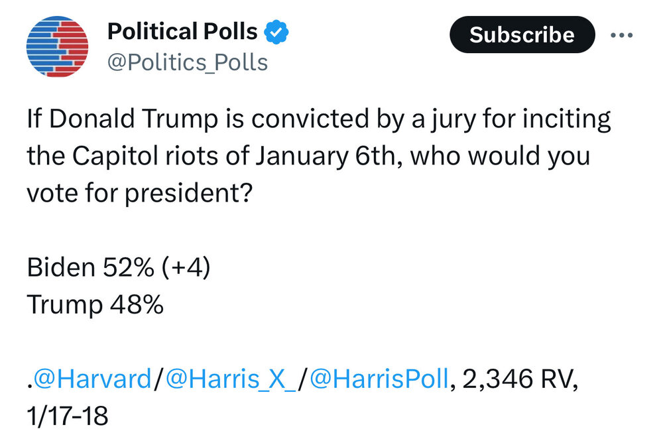Viewport: 663px width, 441px height.
Task: Click the @Politics_Polls handle
Action: pyautogui.click(x=187, y=62)
